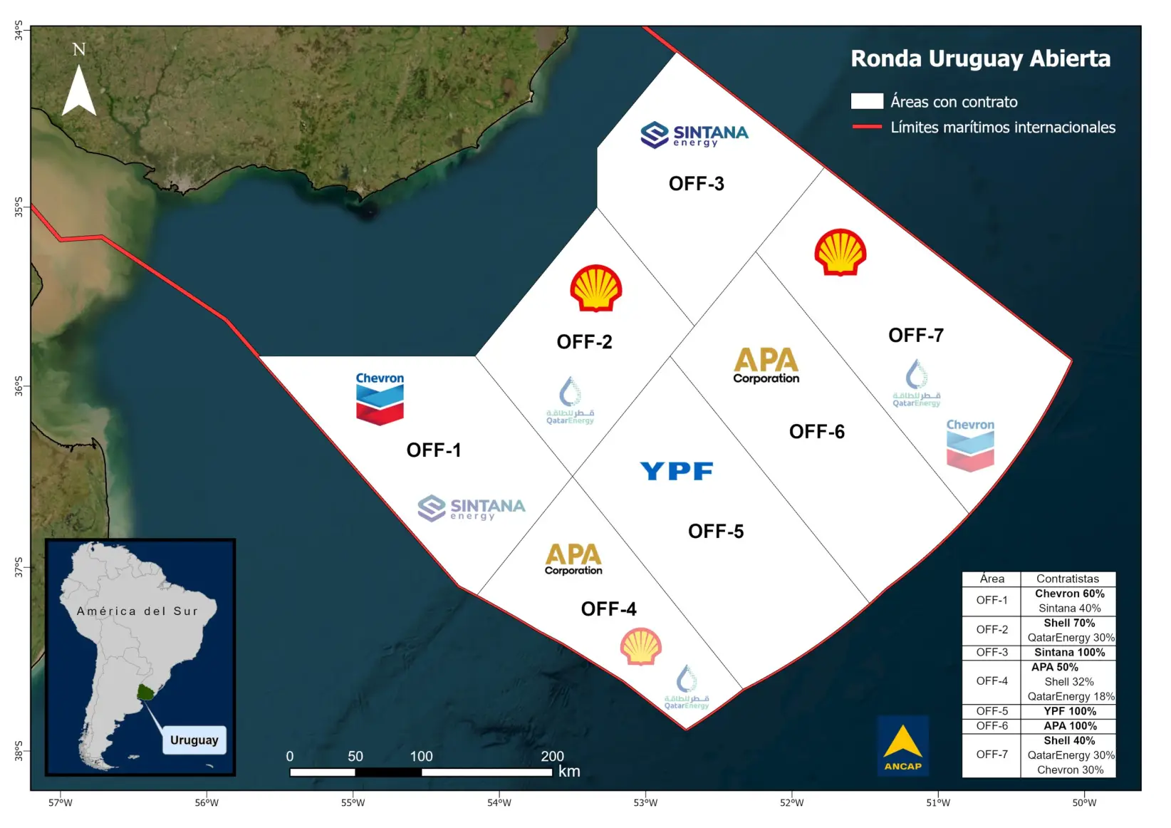
Task: Click 'APA 100%' in the table
Action: 1070,726
